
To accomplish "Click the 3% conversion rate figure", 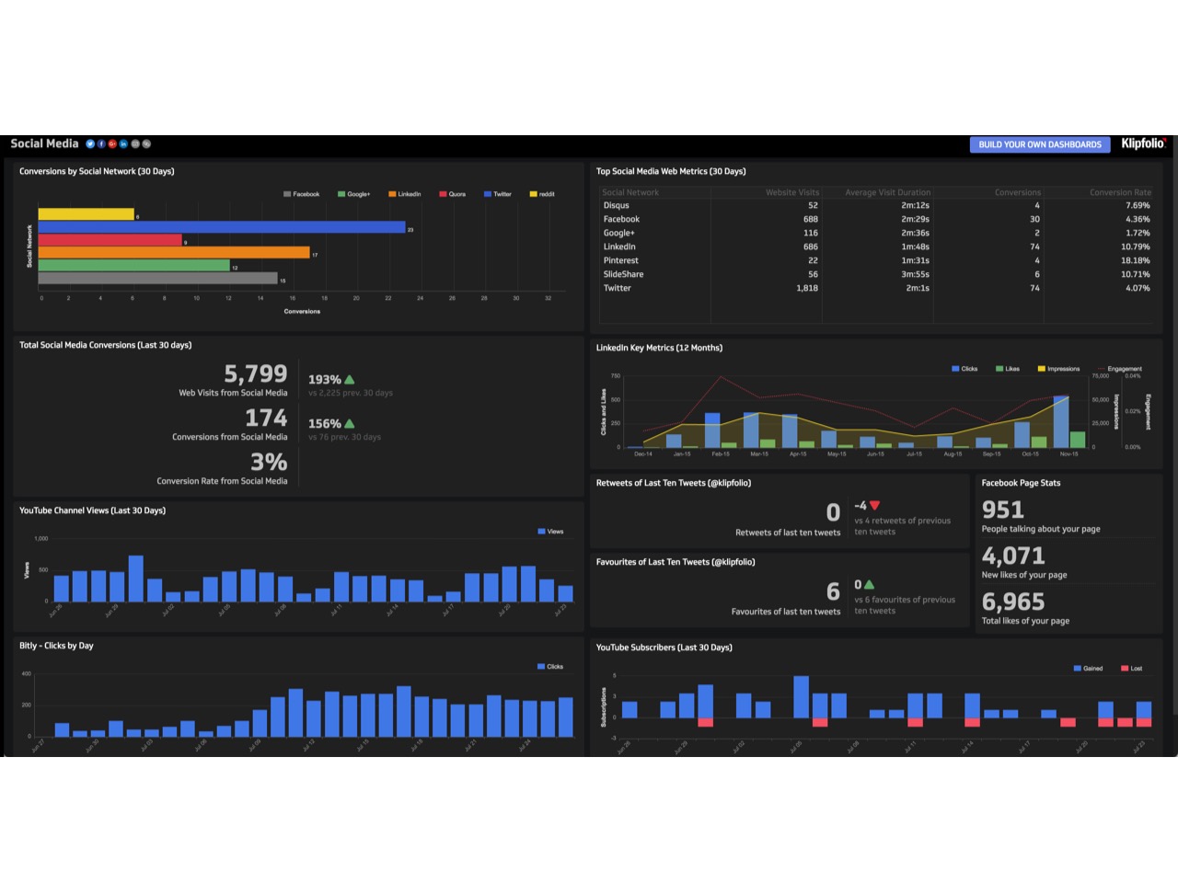I will [269, 462].
